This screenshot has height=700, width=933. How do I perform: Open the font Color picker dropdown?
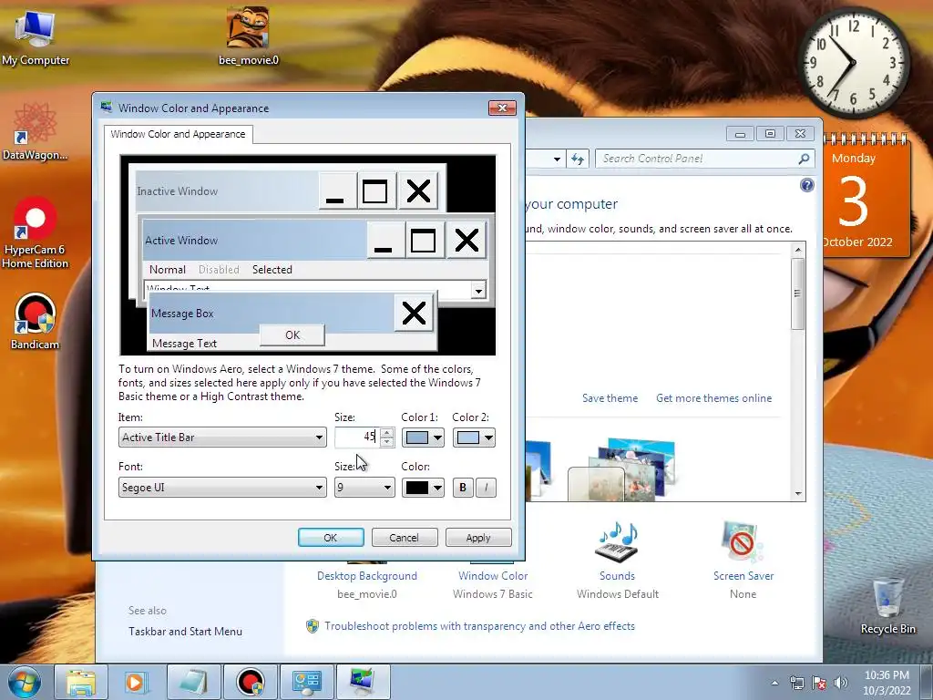pos(423,488)
